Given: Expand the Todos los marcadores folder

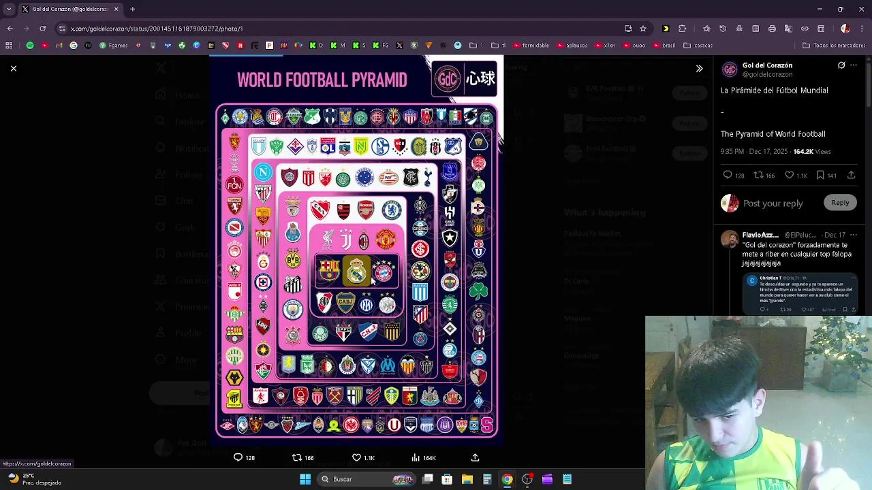Looking at the screenshot, I should click(834, 46).
